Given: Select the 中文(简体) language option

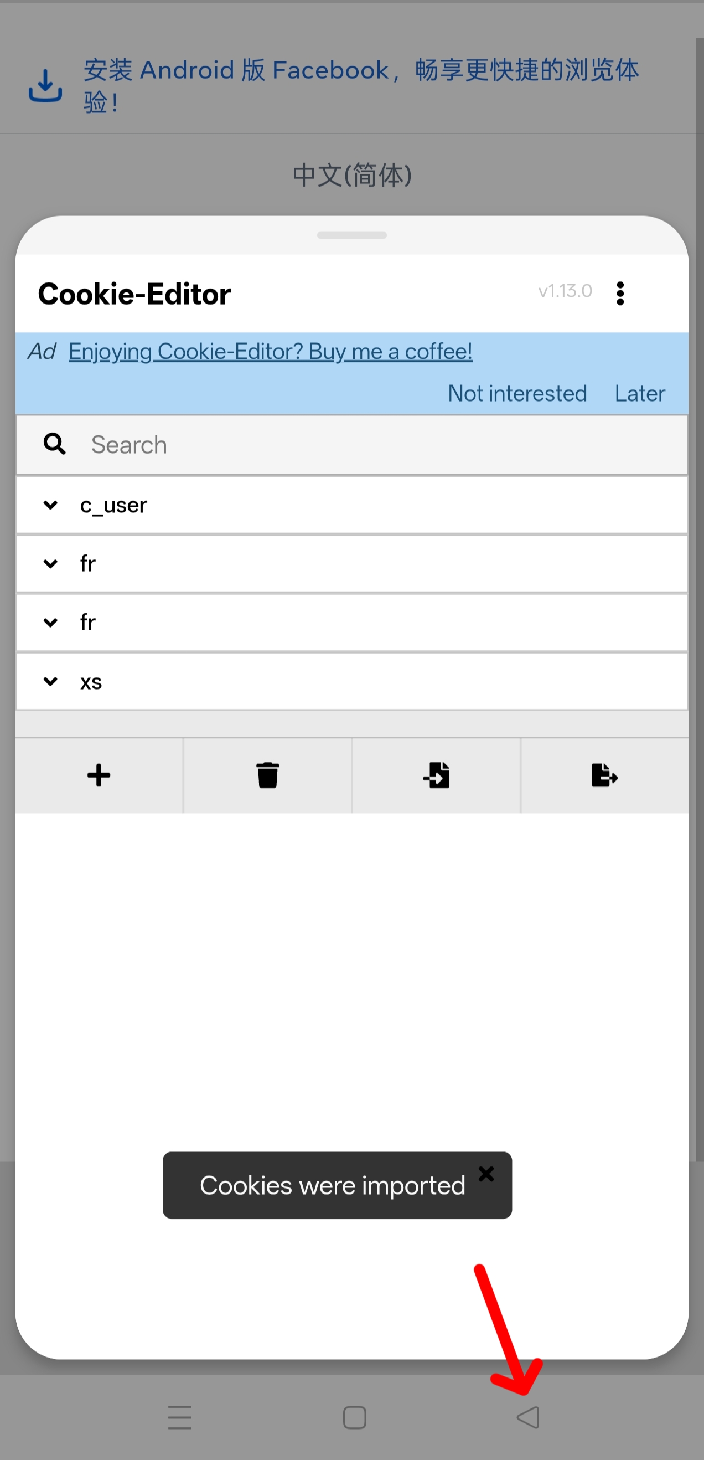Looking at the screenshot, I should tap(351, 175).
